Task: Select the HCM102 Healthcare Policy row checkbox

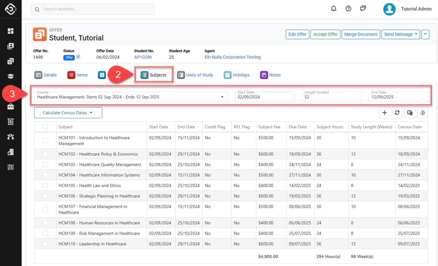Action: pyautogui.click(x=45, y=154)
